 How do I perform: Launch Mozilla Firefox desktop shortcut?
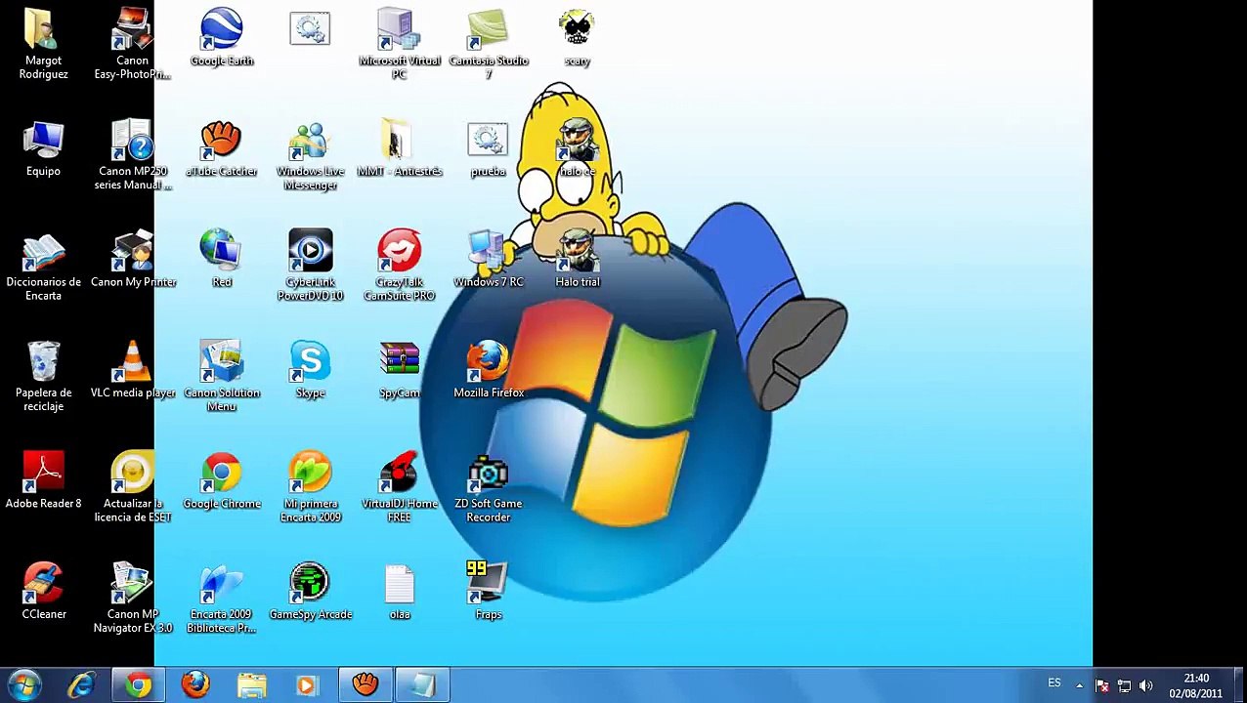click(489, 369)
